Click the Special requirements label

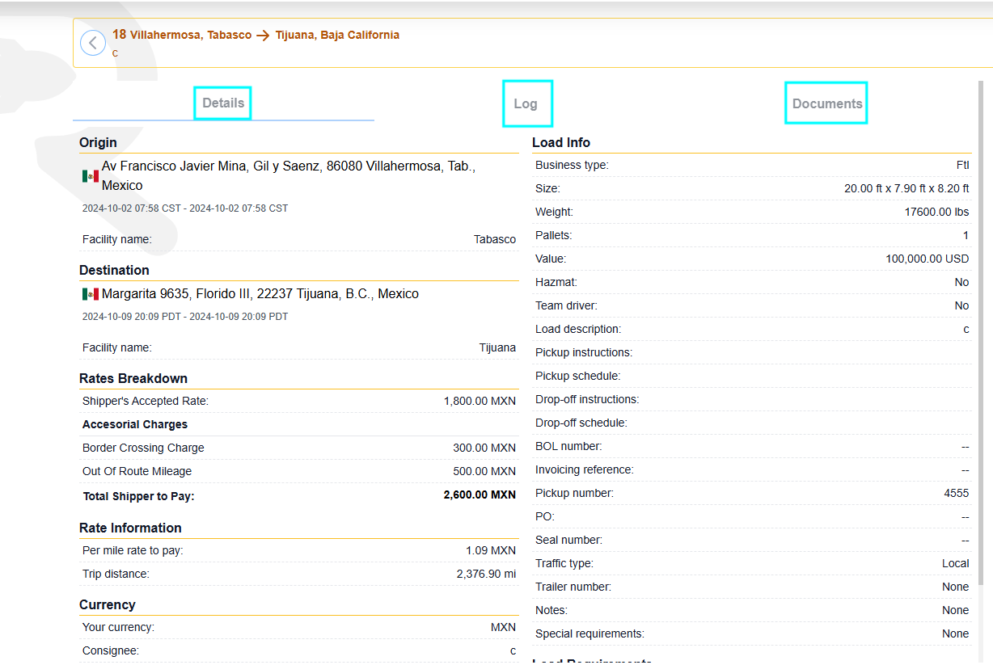coord(589,633)
